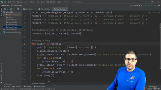Open the View menu
The image size is (161, 90).
click(x=14, y=2)
